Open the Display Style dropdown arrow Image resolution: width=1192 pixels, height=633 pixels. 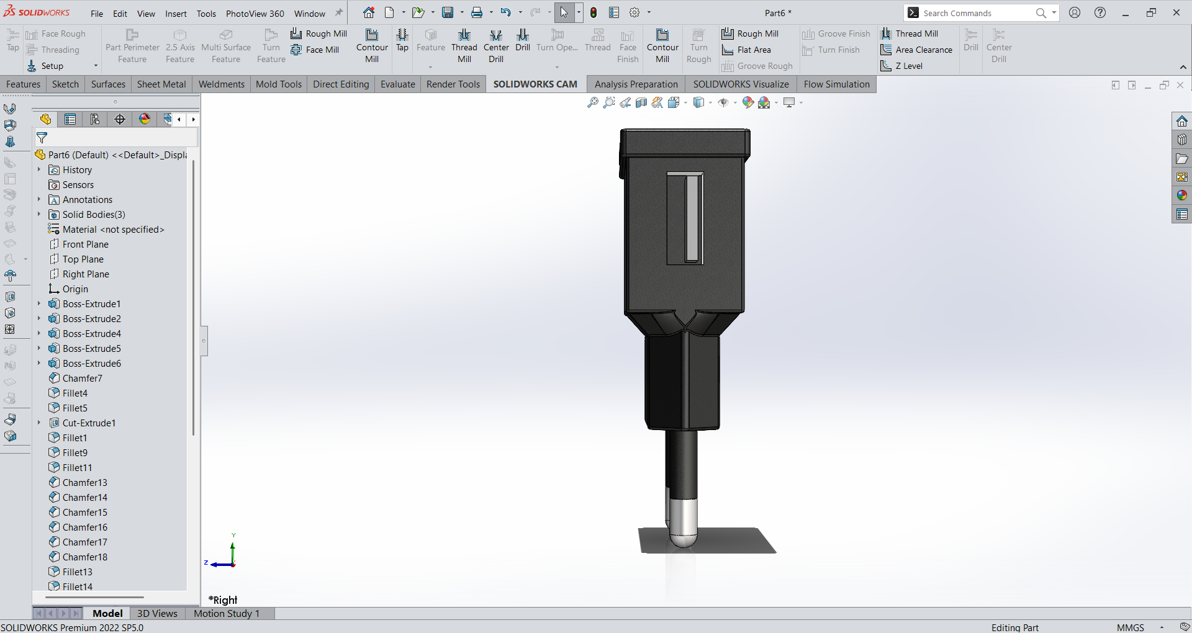710,103
